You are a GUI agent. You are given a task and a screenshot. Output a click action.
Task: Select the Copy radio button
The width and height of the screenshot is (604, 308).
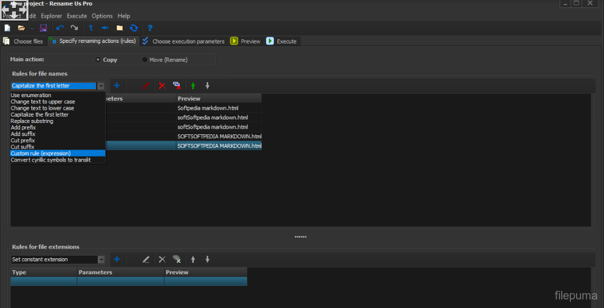[98, 60]
